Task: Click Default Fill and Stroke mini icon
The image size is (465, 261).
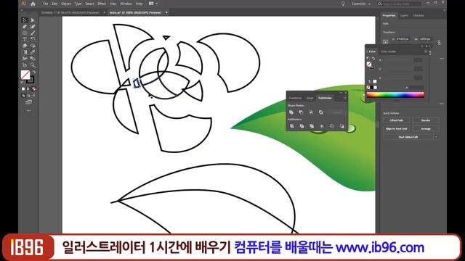Action: (x=23, y=82)
